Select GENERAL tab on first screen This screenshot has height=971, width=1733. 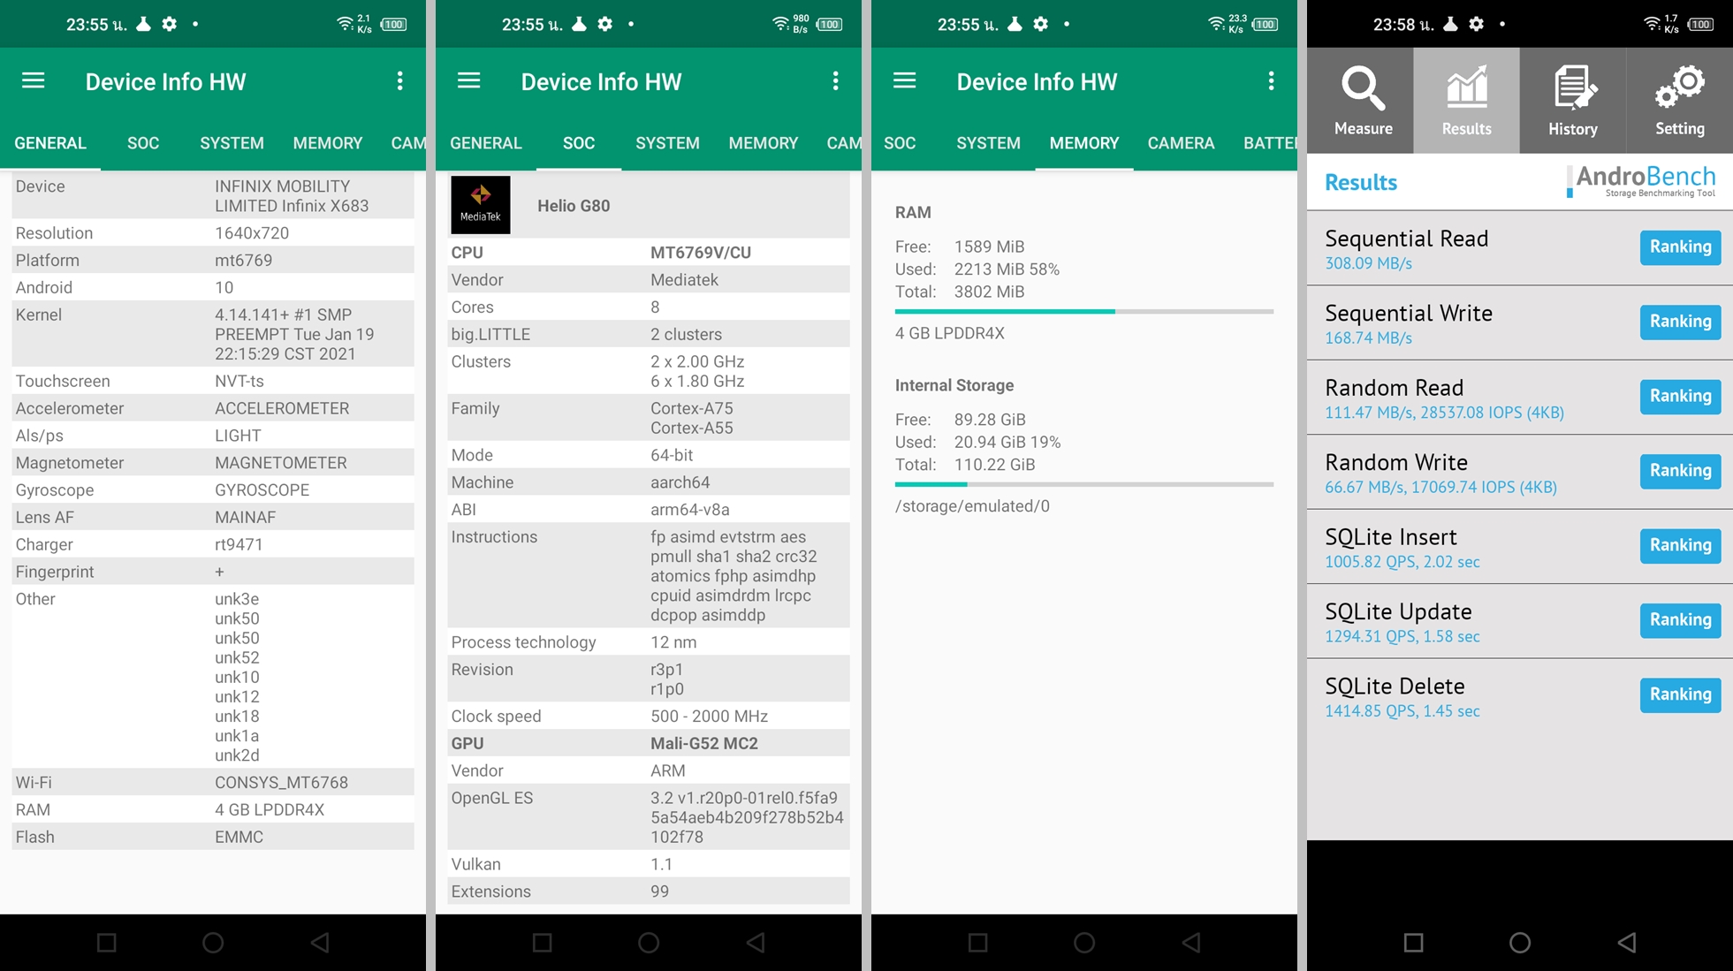(50, 143)
